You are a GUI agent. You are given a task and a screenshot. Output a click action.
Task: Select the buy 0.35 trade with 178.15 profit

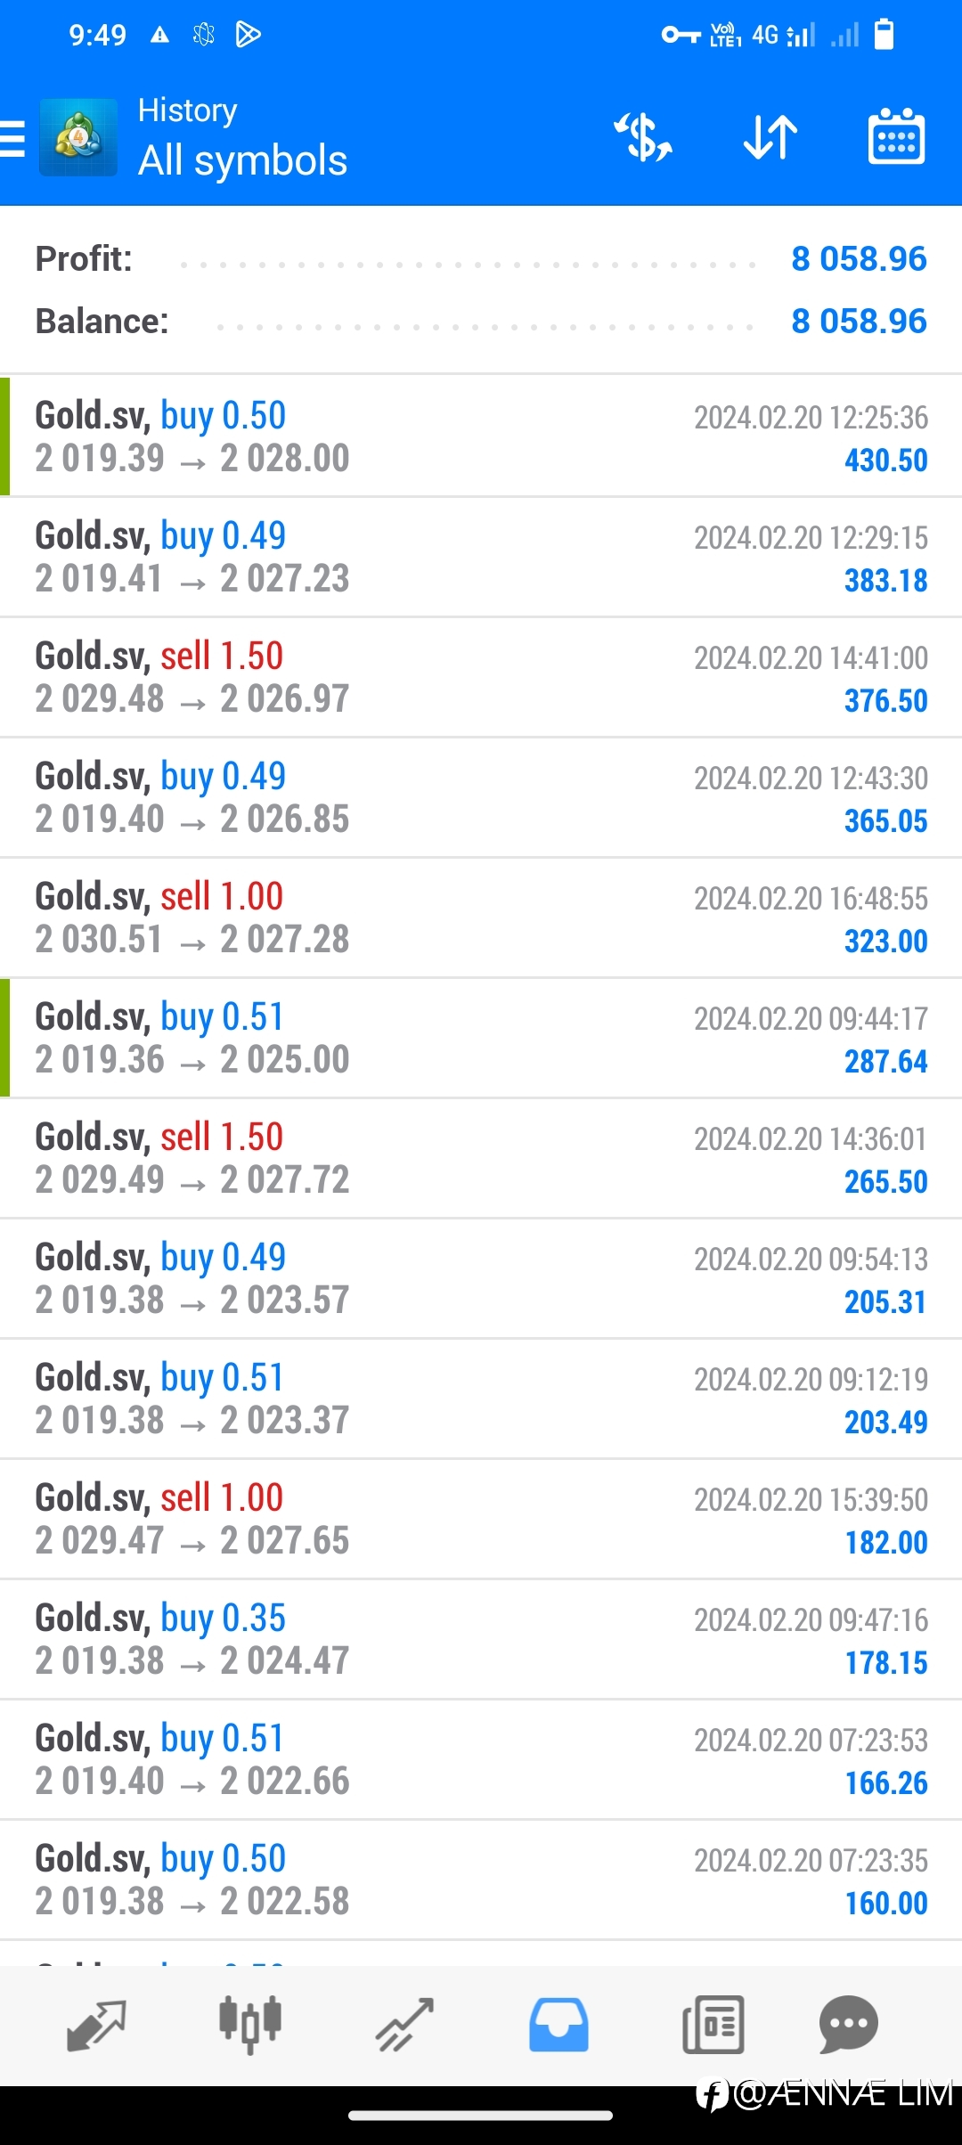pyautogui.click(x=481, y=1639)
